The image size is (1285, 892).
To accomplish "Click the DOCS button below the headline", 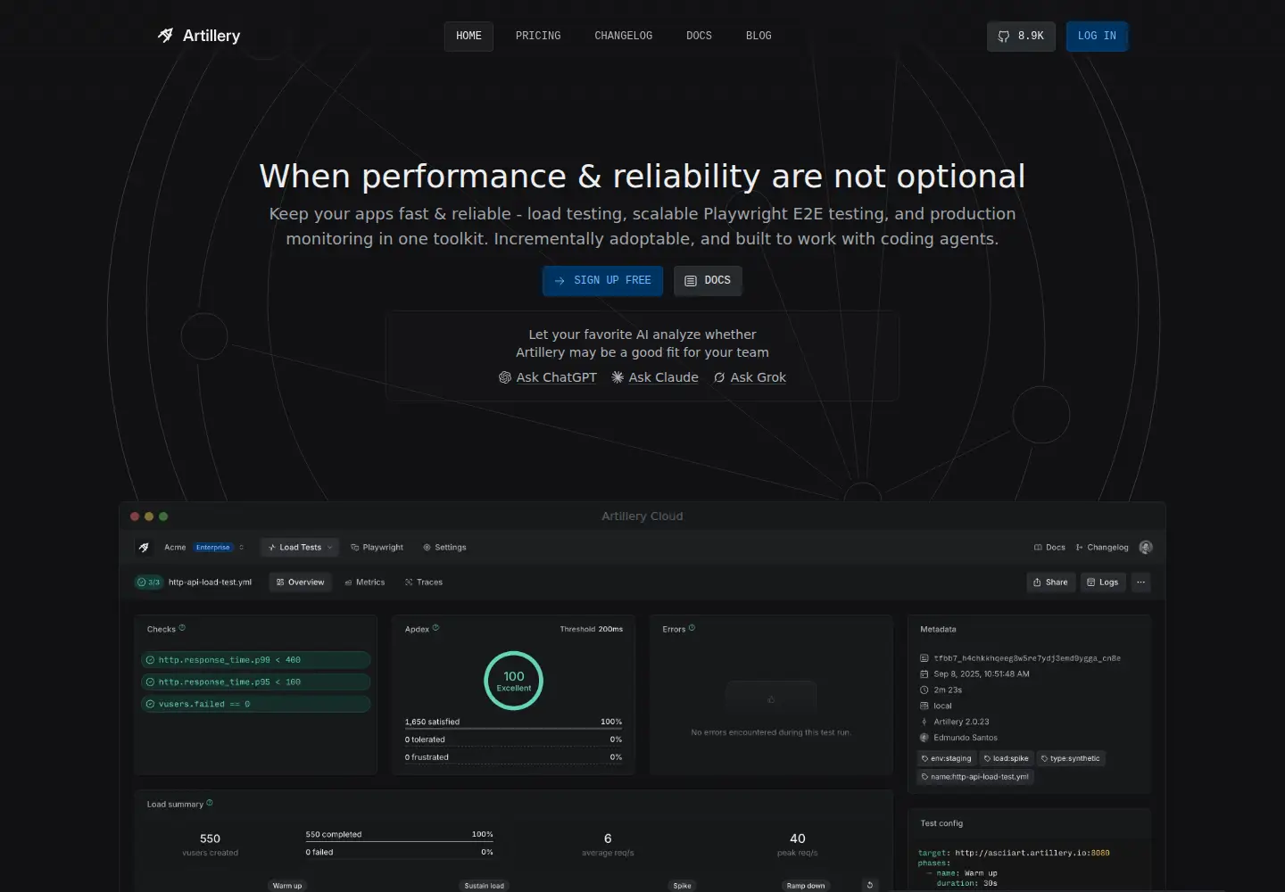I will pos(708,280).
